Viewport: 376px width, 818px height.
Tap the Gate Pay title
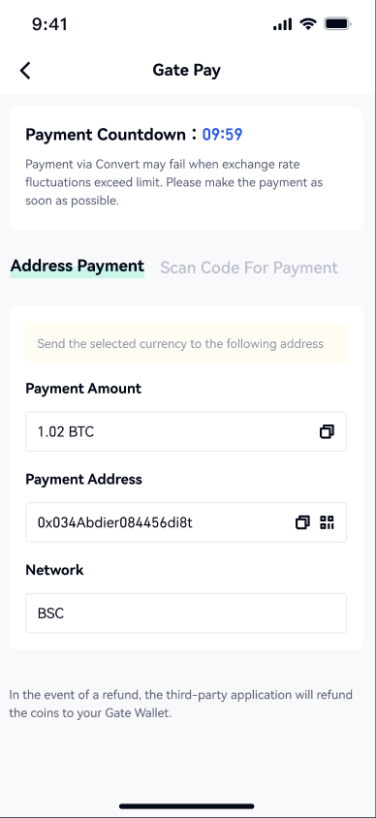point(187,71)
